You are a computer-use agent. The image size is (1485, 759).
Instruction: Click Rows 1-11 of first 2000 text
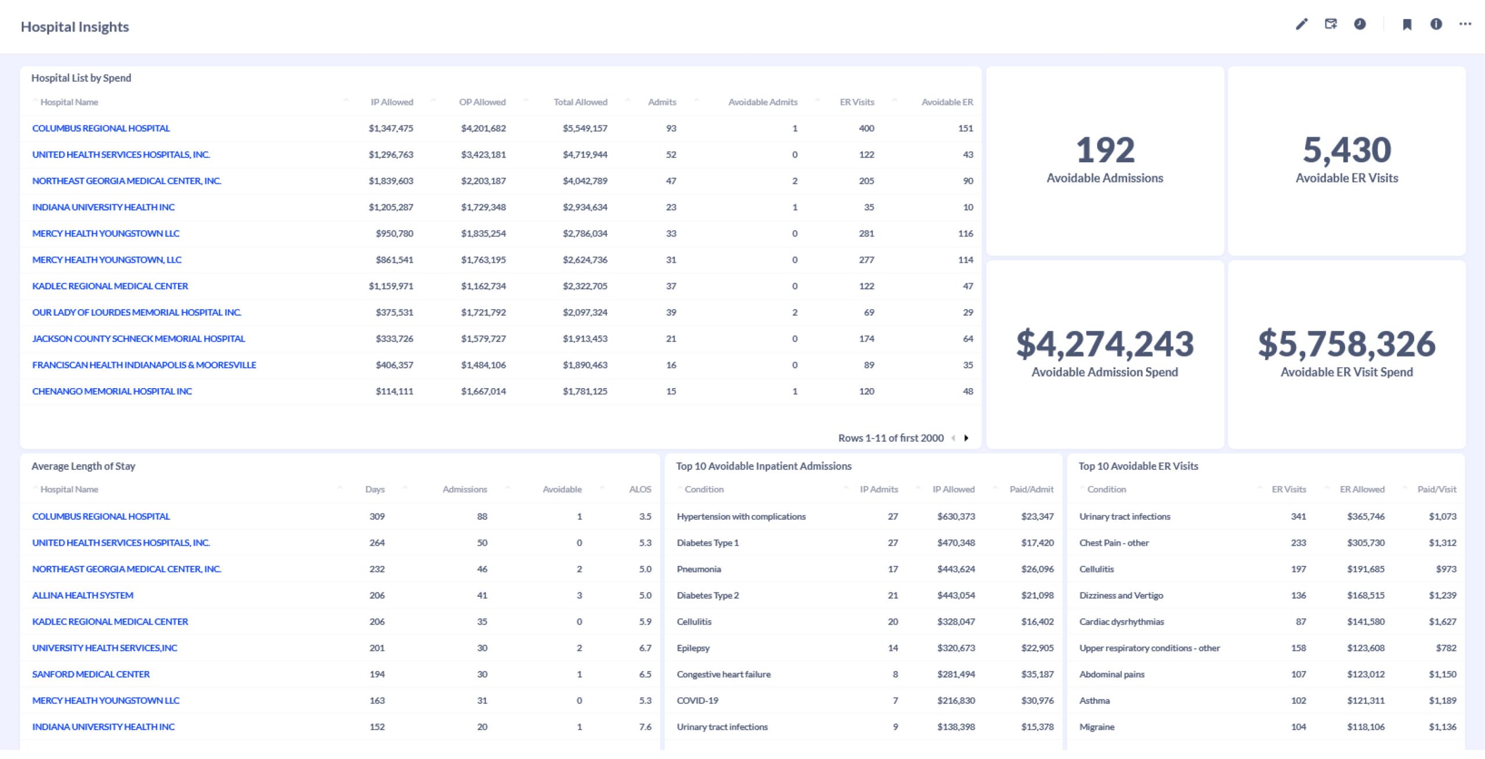point(891,438)
